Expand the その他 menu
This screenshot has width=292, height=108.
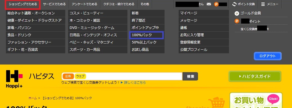[x=145, y=4]
